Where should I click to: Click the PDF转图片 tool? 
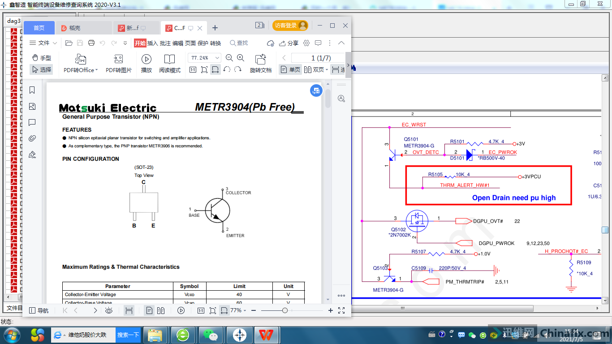tap(119, 64)
